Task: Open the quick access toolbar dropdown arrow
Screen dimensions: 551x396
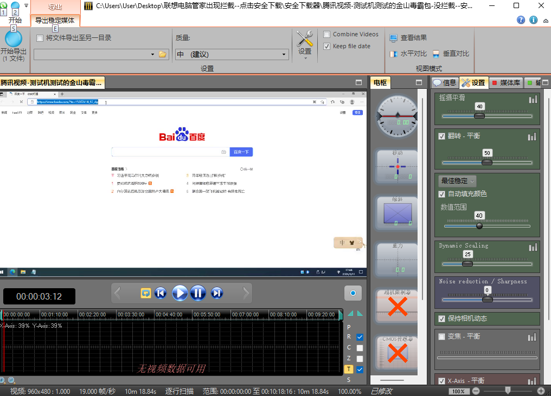Action: click(x=26, y=5)
